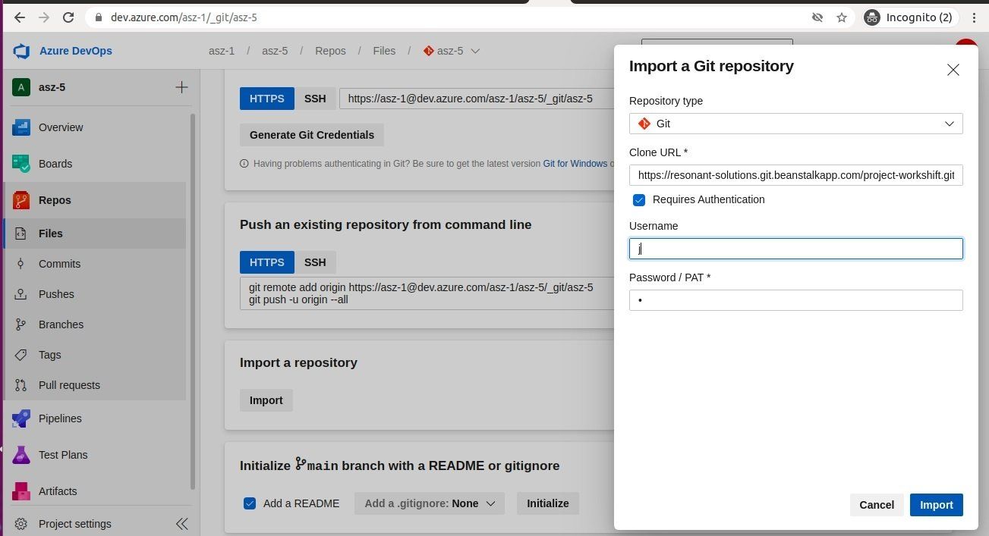Open the Boards sidebar icon
Screen dimensions: 989x536
tap(21, 164)
